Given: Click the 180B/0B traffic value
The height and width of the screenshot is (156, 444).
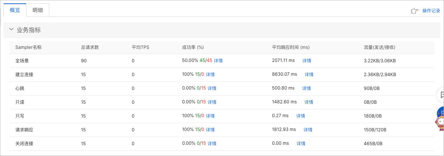Looking at the screenshot, I should 373,116.
